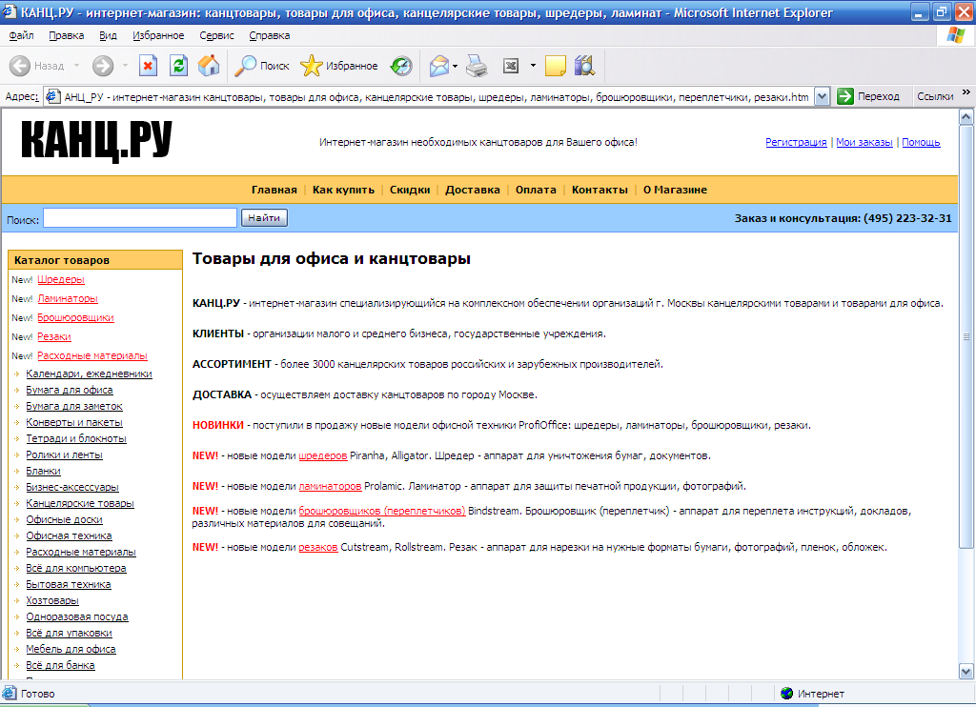Open Шредеры catalog category
The image size is (976, 707).
(61, 279)
